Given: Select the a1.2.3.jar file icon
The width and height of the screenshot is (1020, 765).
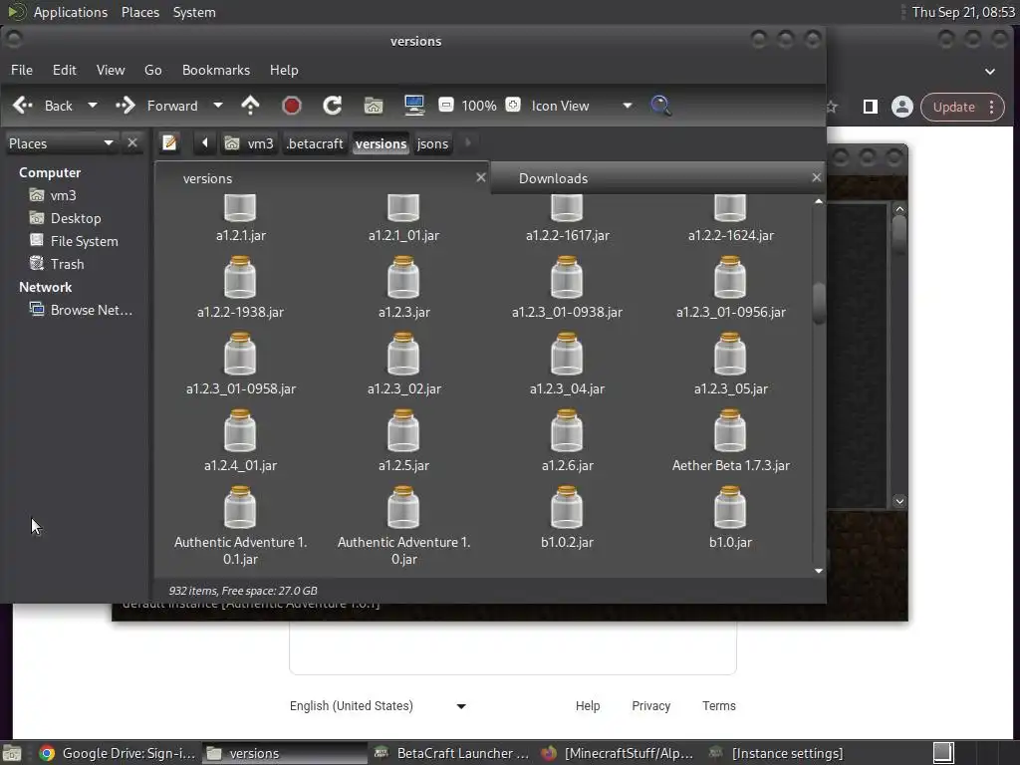Looking at the screenshot, I should [x=403, y=278].
